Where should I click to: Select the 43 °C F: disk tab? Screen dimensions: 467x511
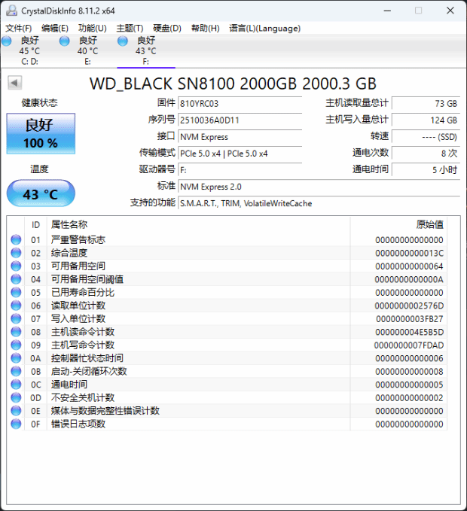pyautogui.click(x=146, y=51)
